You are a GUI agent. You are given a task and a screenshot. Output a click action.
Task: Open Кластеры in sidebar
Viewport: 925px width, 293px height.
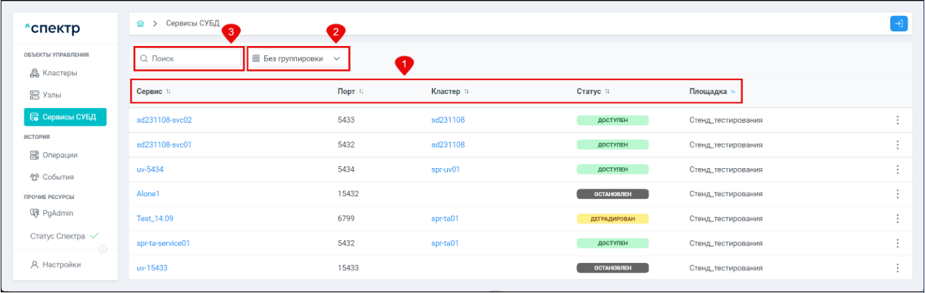pos(59,73)
